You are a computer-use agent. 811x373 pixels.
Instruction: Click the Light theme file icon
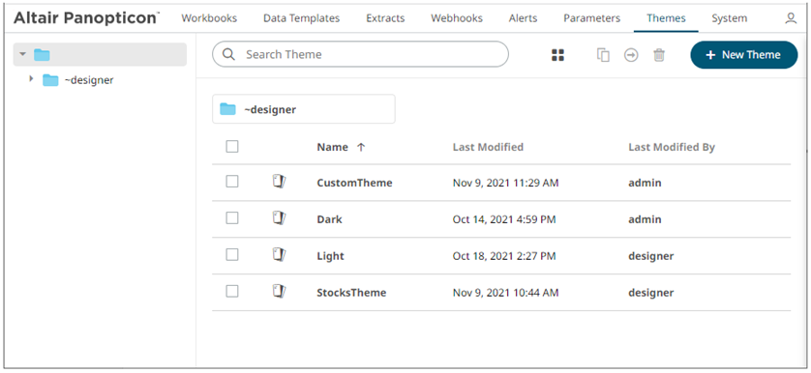point(280,255)
